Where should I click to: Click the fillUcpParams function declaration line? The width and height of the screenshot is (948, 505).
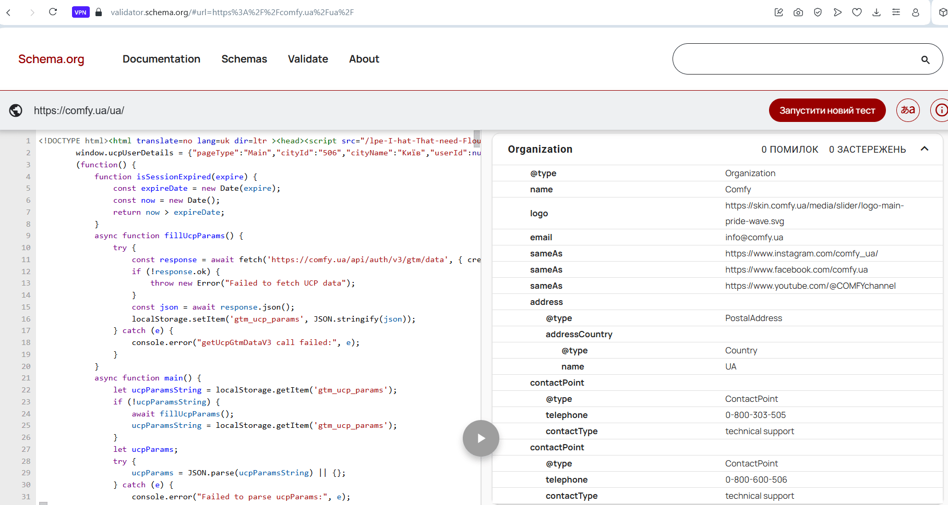click(169, 236)
